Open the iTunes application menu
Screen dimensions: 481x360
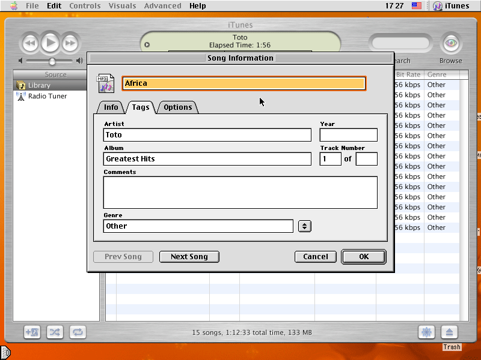pyautogui.click(x=451, y=6)
